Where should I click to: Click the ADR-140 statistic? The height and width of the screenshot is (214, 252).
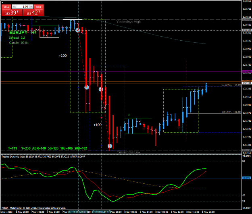(39, 148)
